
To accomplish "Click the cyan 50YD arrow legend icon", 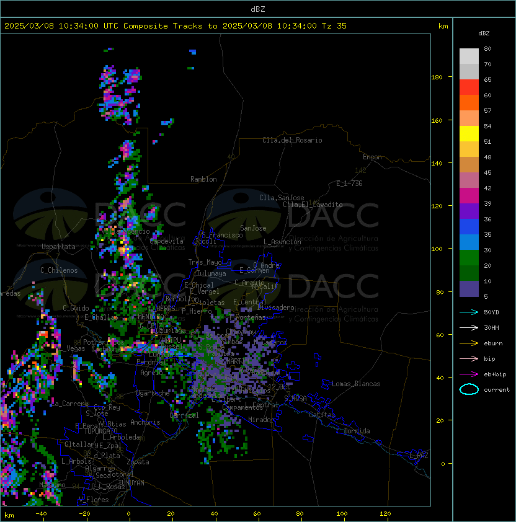I will [x=469, y=312].
